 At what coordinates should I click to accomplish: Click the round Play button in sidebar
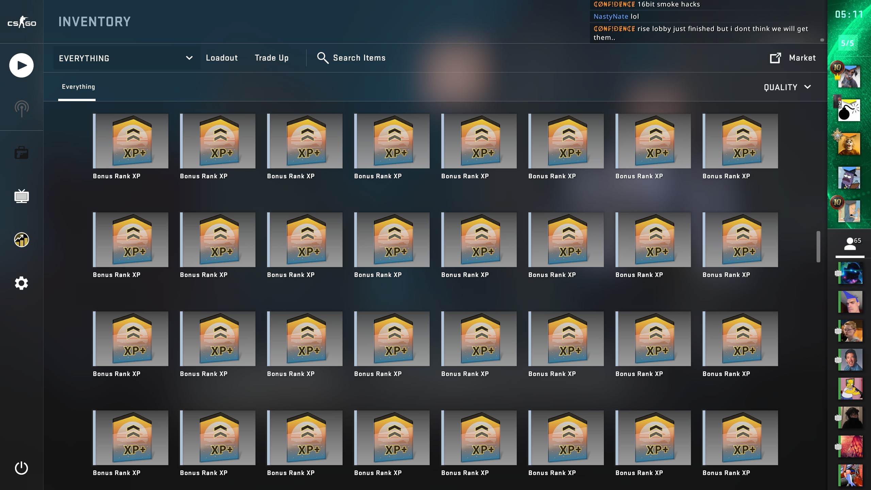pos(21,65)
